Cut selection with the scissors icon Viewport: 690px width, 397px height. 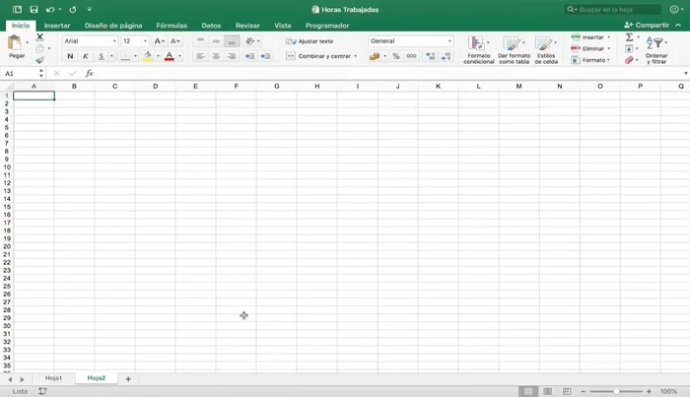coord(39,37)
